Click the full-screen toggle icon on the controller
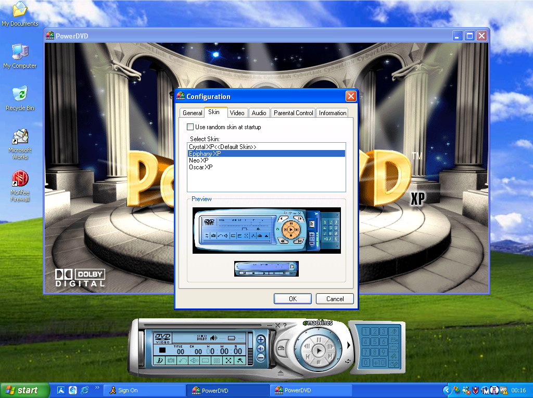This screenshot has height=398, width=533. pyautogui.click(x=229, y=360)
